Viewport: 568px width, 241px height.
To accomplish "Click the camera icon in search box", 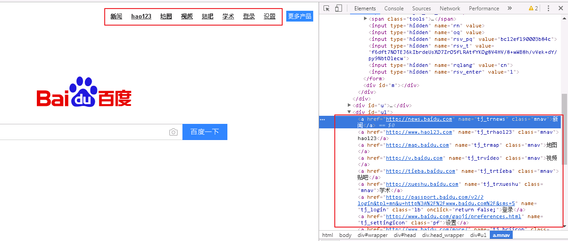I will coord(173,132).
